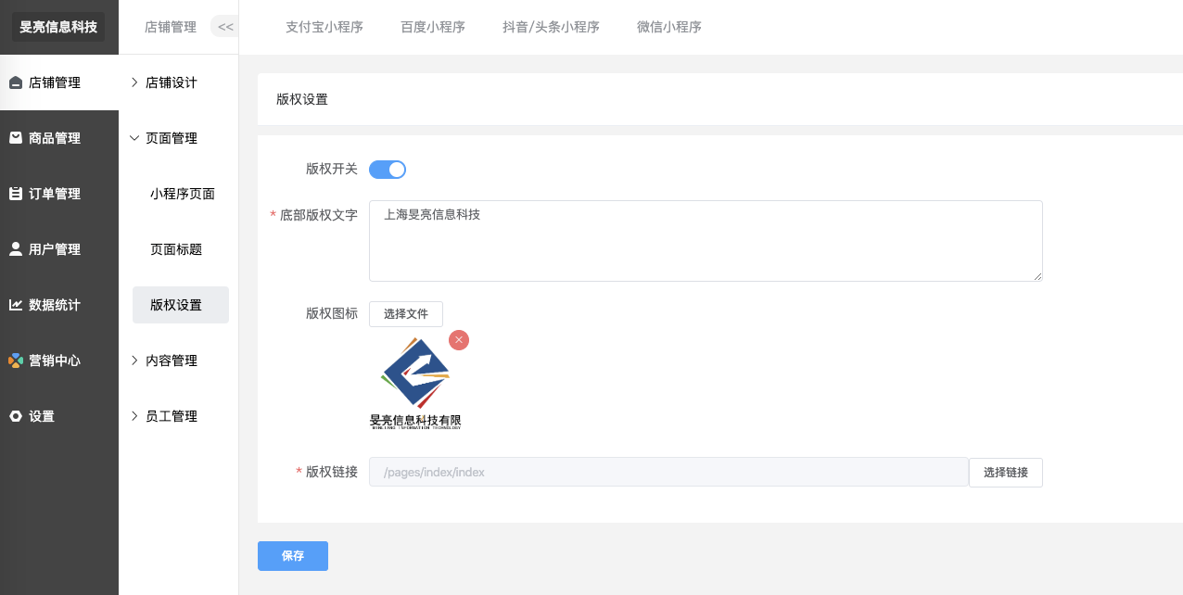Click the 用户管理 person icon

(x=16, y=249)
